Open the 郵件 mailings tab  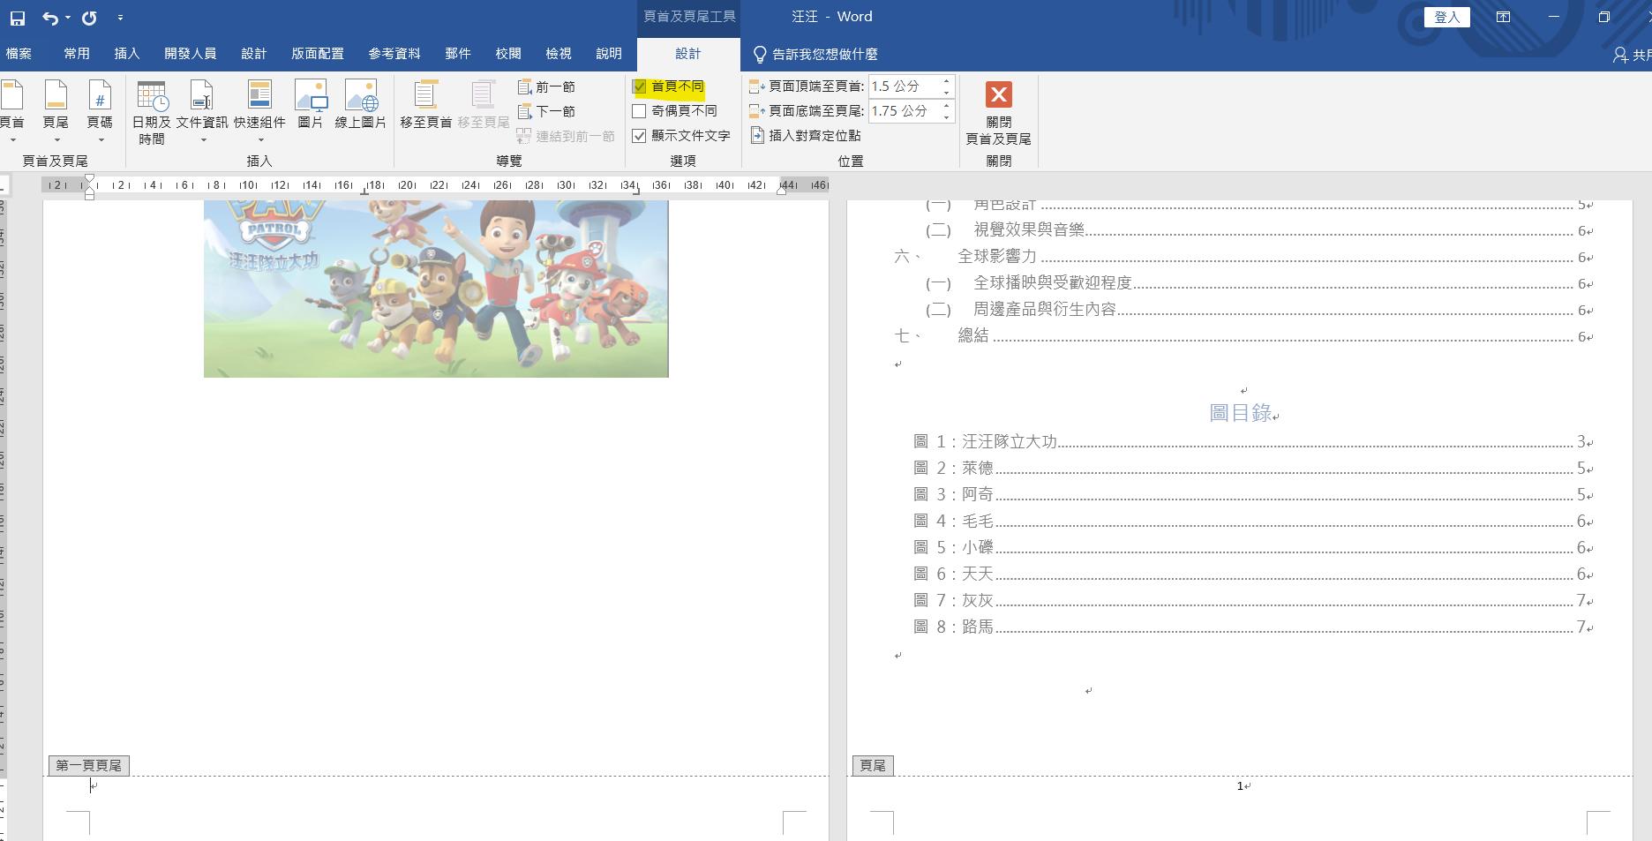458,54
